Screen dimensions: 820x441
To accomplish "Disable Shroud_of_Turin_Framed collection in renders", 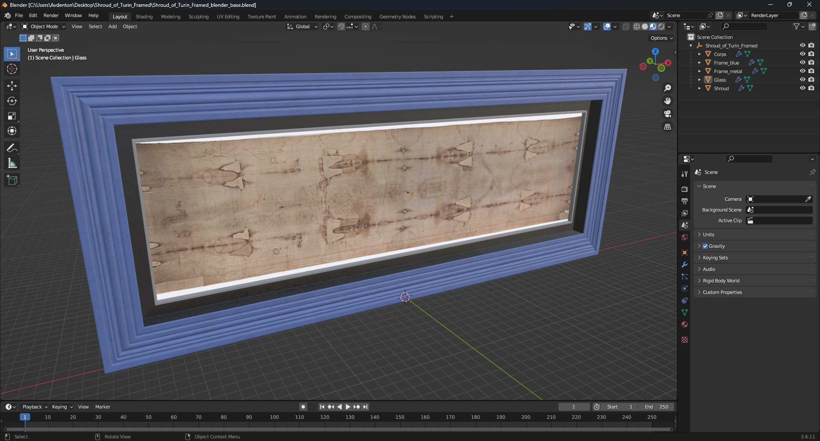I will (x=811, y=45).
